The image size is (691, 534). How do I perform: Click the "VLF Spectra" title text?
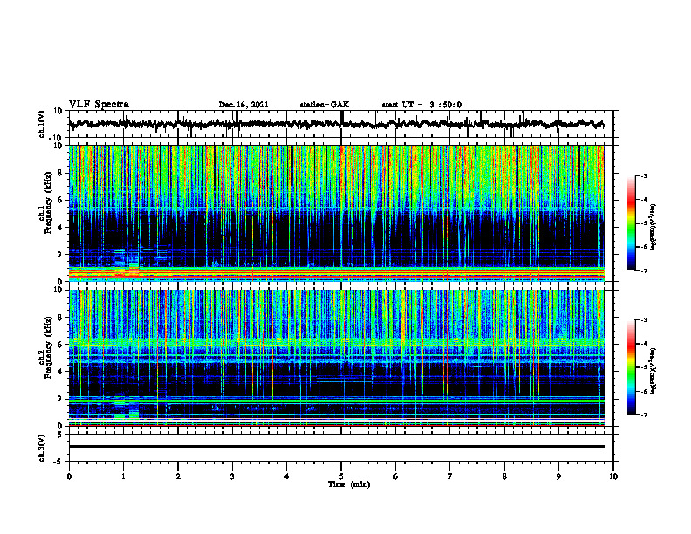(99, 105)
